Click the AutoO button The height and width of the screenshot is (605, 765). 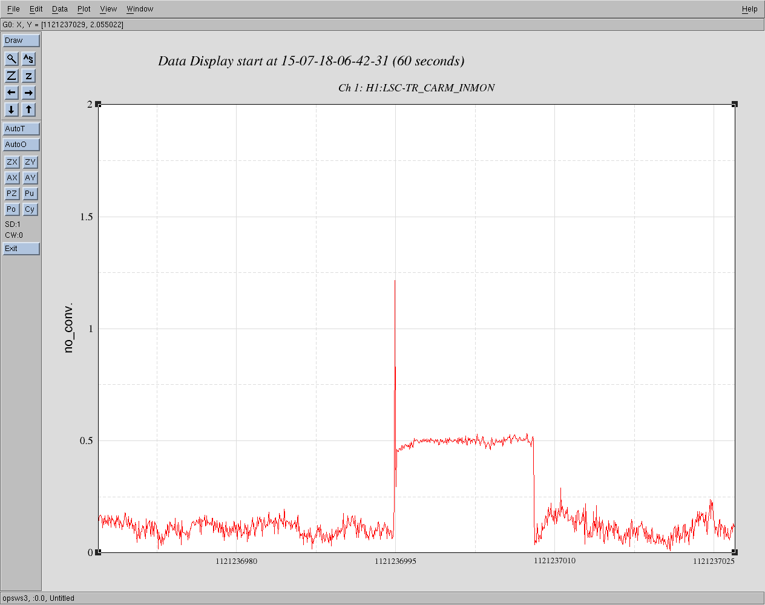(x=21, y=145)
